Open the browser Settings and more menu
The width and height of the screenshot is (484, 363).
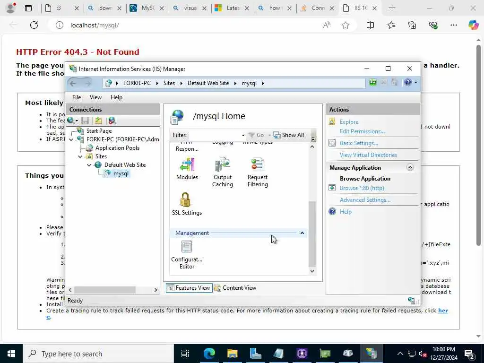[453, 26]
